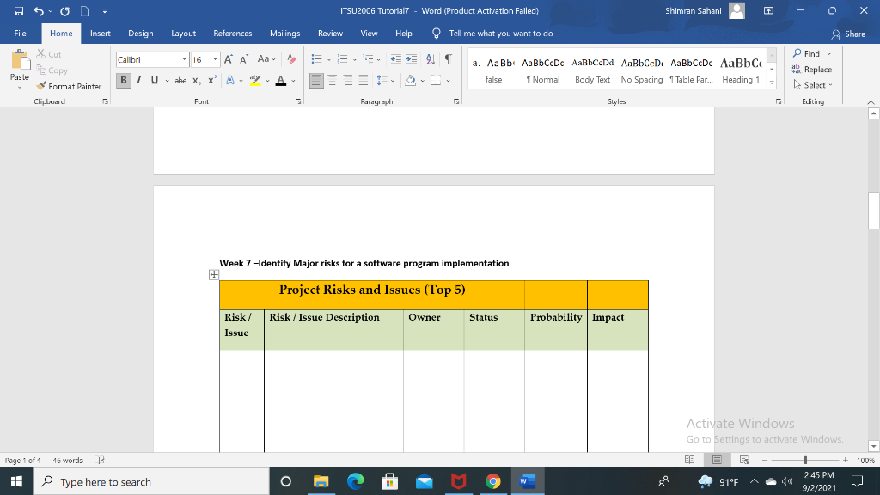
Task: Toggle strikethrough text formatting
Action: pyautogui.click(x=180, y=80)
